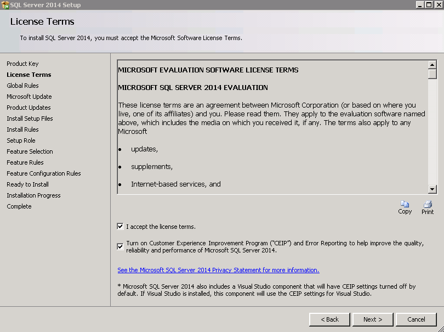
Task: Click the license text scroll down arrow
Action: [432, 189]
